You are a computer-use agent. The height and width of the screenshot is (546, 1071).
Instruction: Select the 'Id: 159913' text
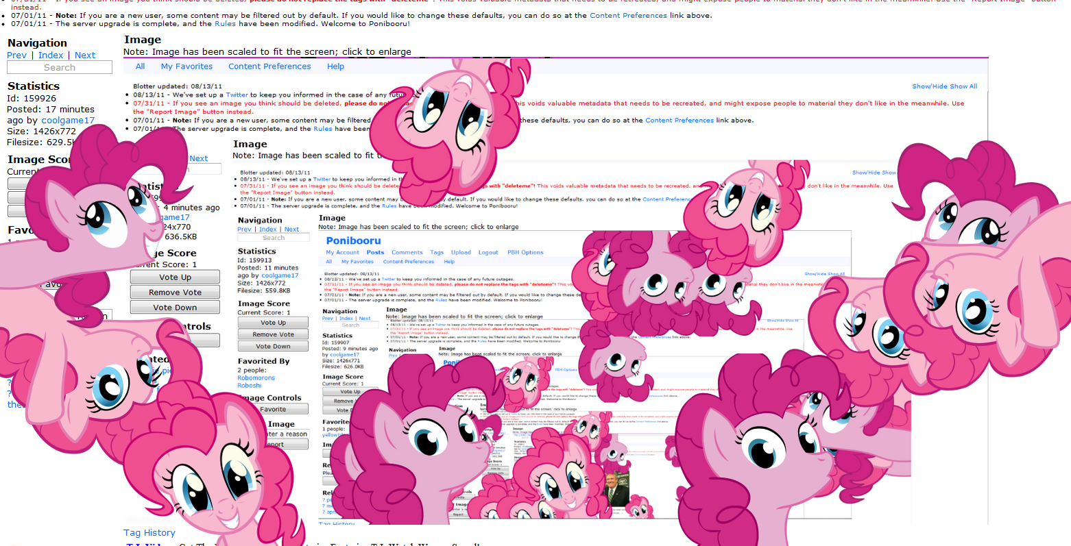tap(254, 260)
